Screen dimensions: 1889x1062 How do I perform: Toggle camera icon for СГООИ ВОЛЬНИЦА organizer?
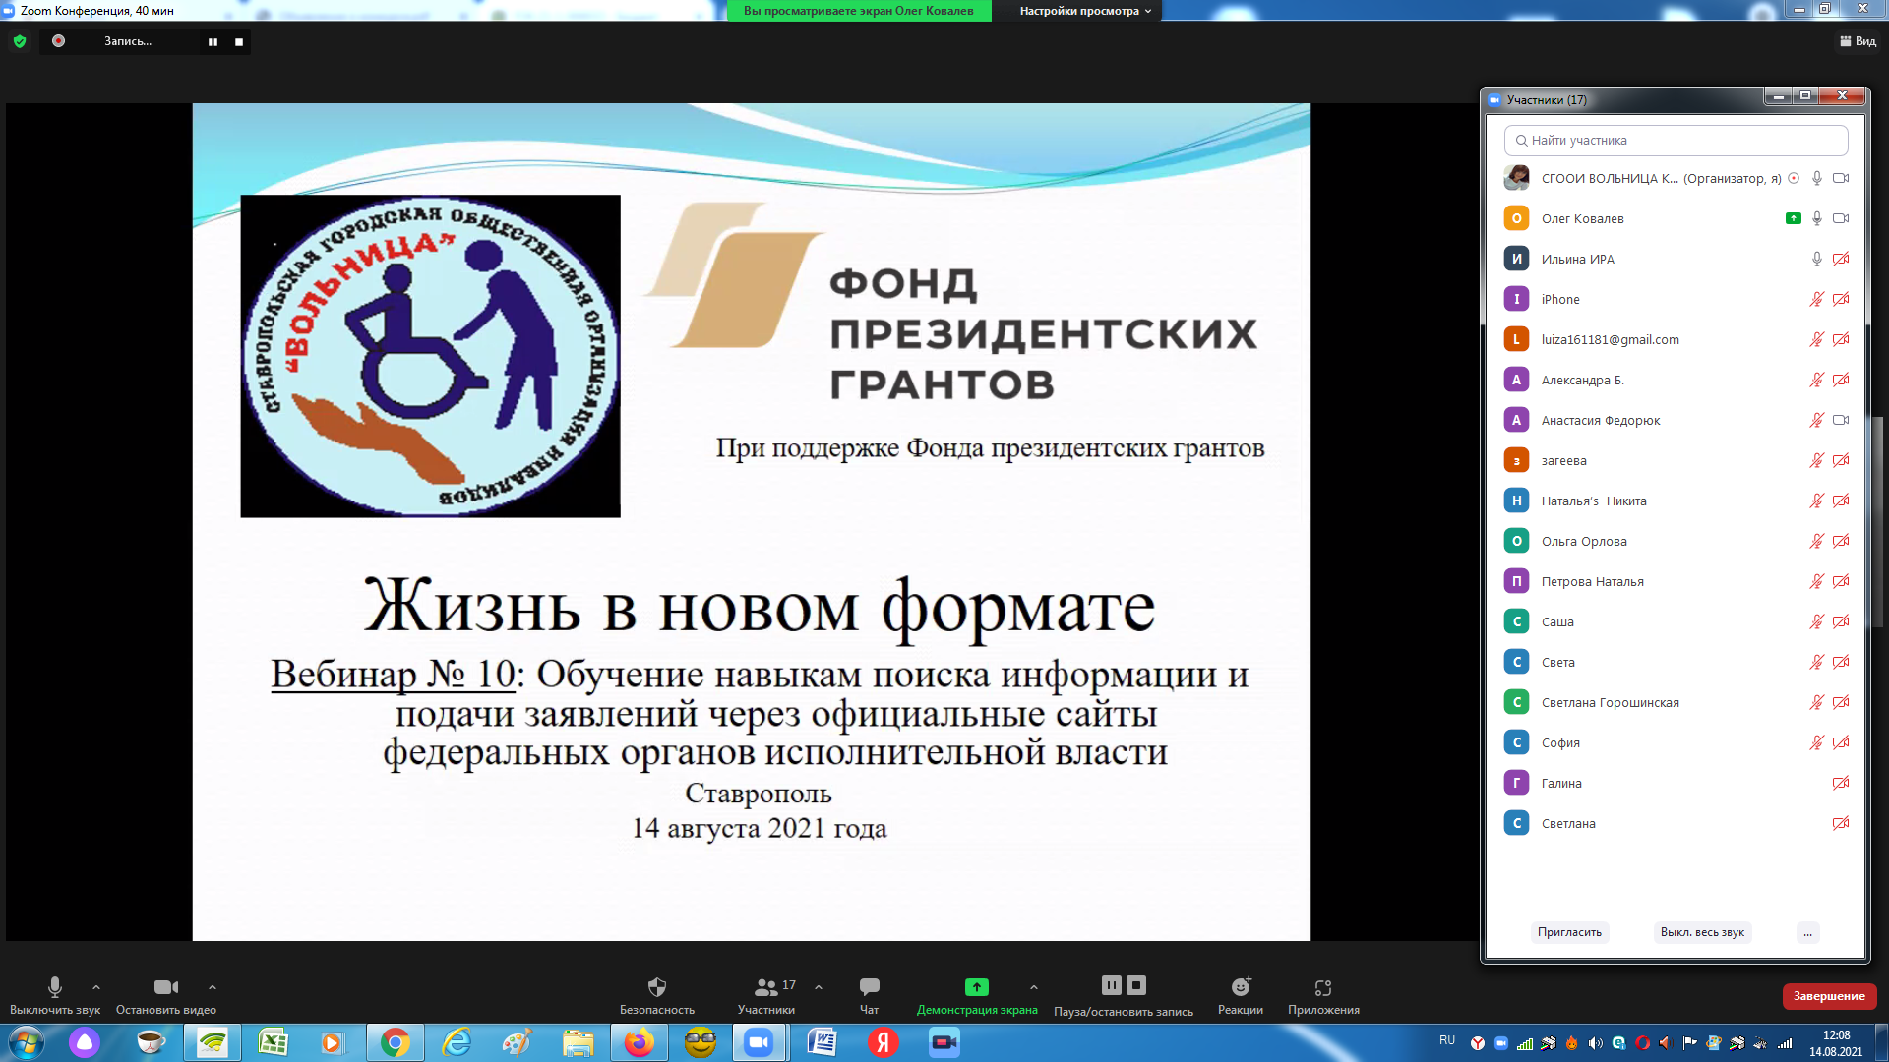(x=1841, y=178)
